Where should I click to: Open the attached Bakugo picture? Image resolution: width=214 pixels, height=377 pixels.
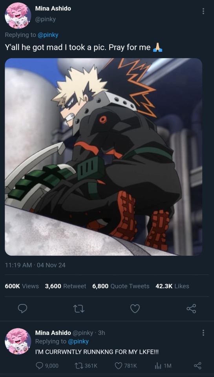pos(103,157)
